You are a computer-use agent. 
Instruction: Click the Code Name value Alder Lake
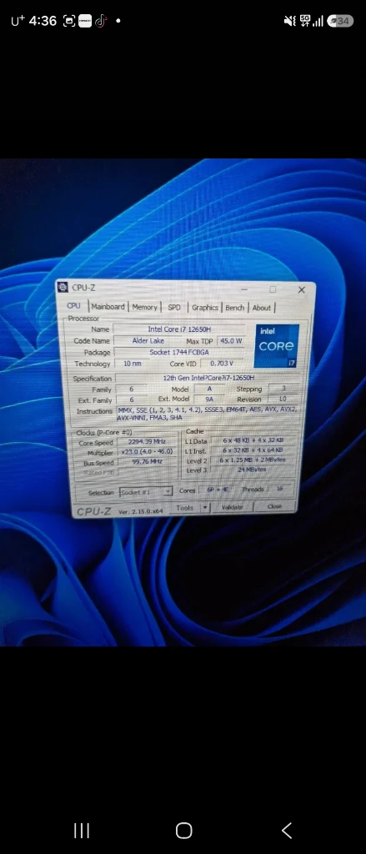(x=148, y=340)
